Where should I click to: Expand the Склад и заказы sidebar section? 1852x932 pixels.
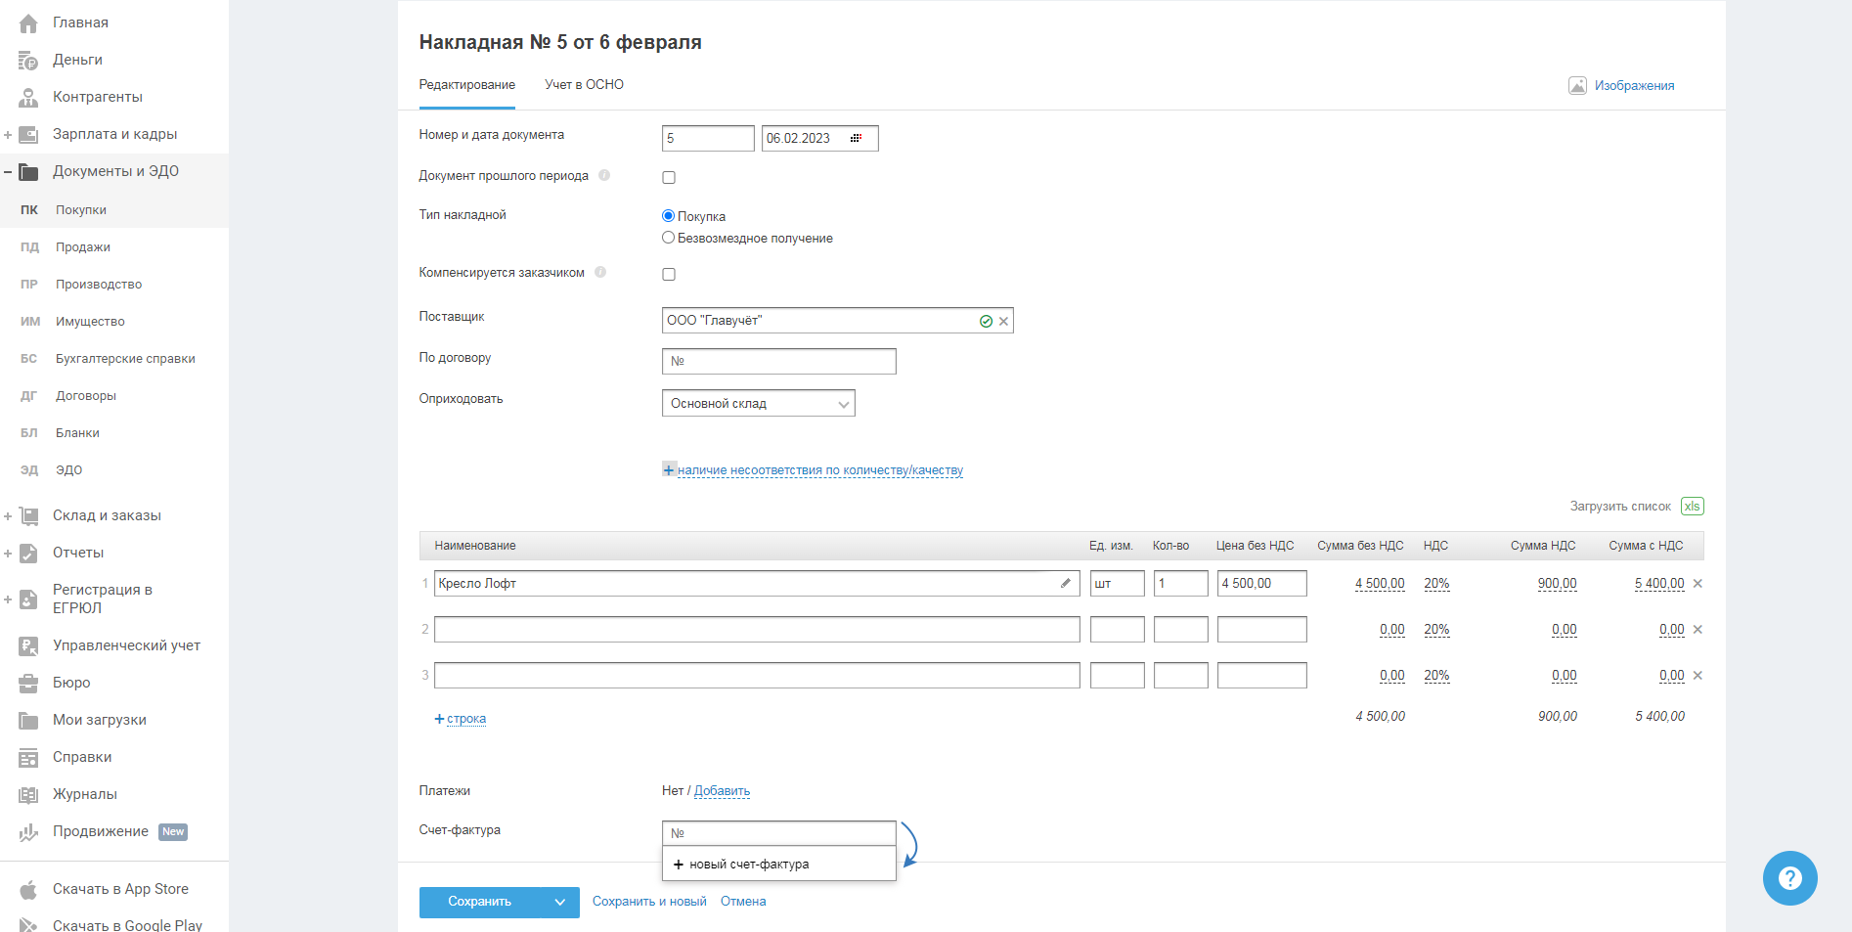click(8, 515)
